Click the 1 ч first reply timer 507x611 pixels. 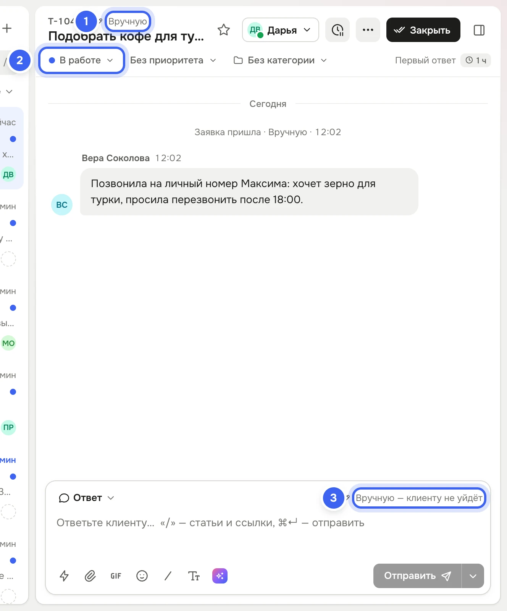click(476, 60)
